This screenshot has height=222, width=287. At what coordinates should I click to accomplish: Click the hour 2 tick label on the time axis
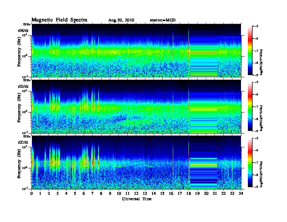coord(49,193)
